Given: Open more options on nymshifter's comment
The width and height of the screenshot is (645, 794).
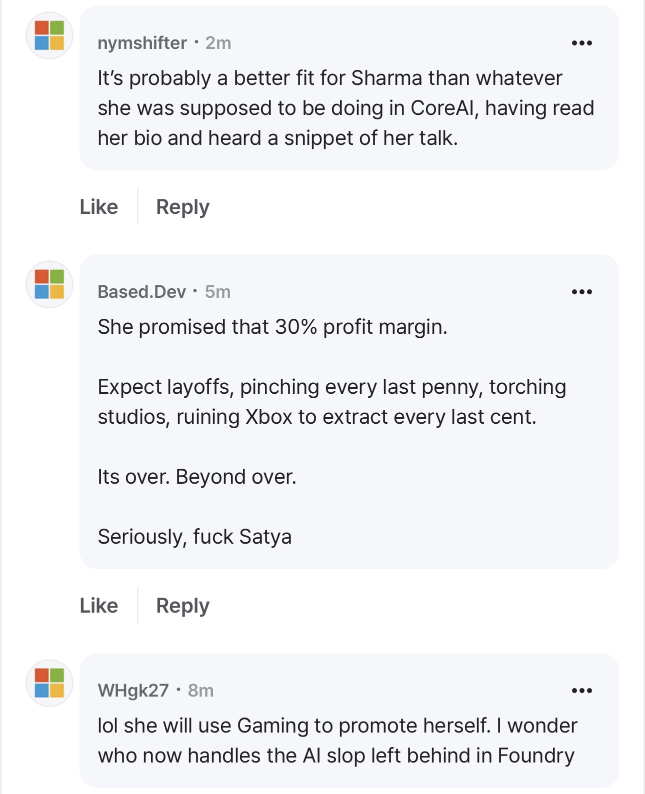Looking at the screenshot, I should 582,43.
